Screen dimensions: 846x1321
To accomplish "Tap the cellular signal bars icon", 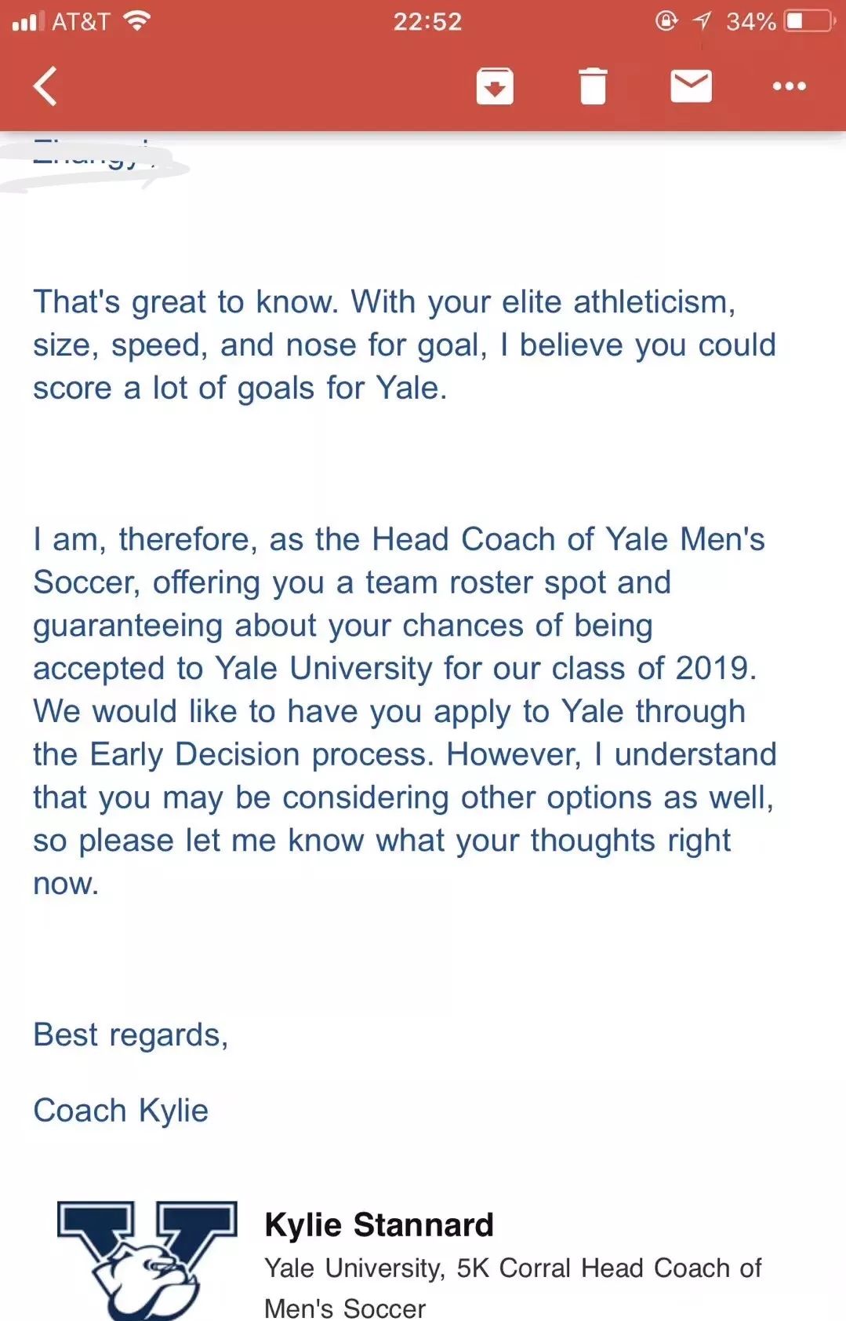I will click(27, 21).
